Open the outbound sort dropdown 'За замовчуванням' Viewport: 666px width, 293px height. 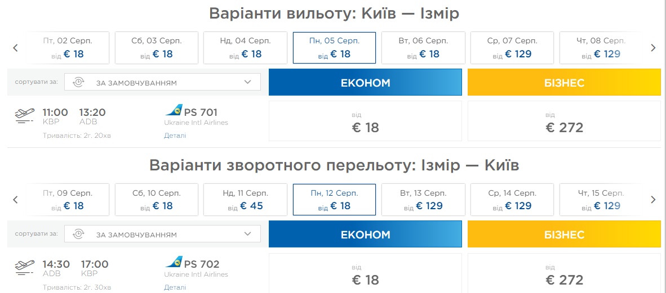coord(162,83)
